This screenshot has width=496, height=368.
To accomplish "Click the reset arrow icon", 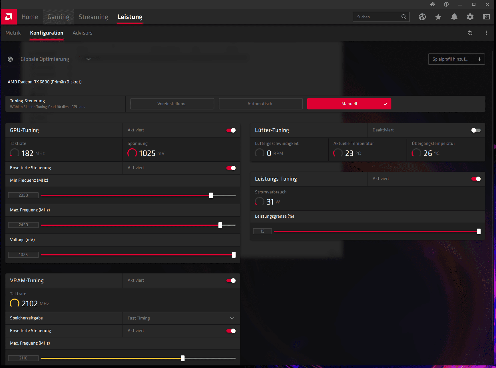I will click(470, 33).
